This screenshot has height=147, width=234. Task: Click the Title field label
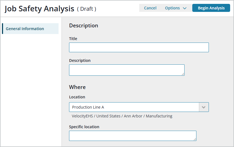pos(73,39)
